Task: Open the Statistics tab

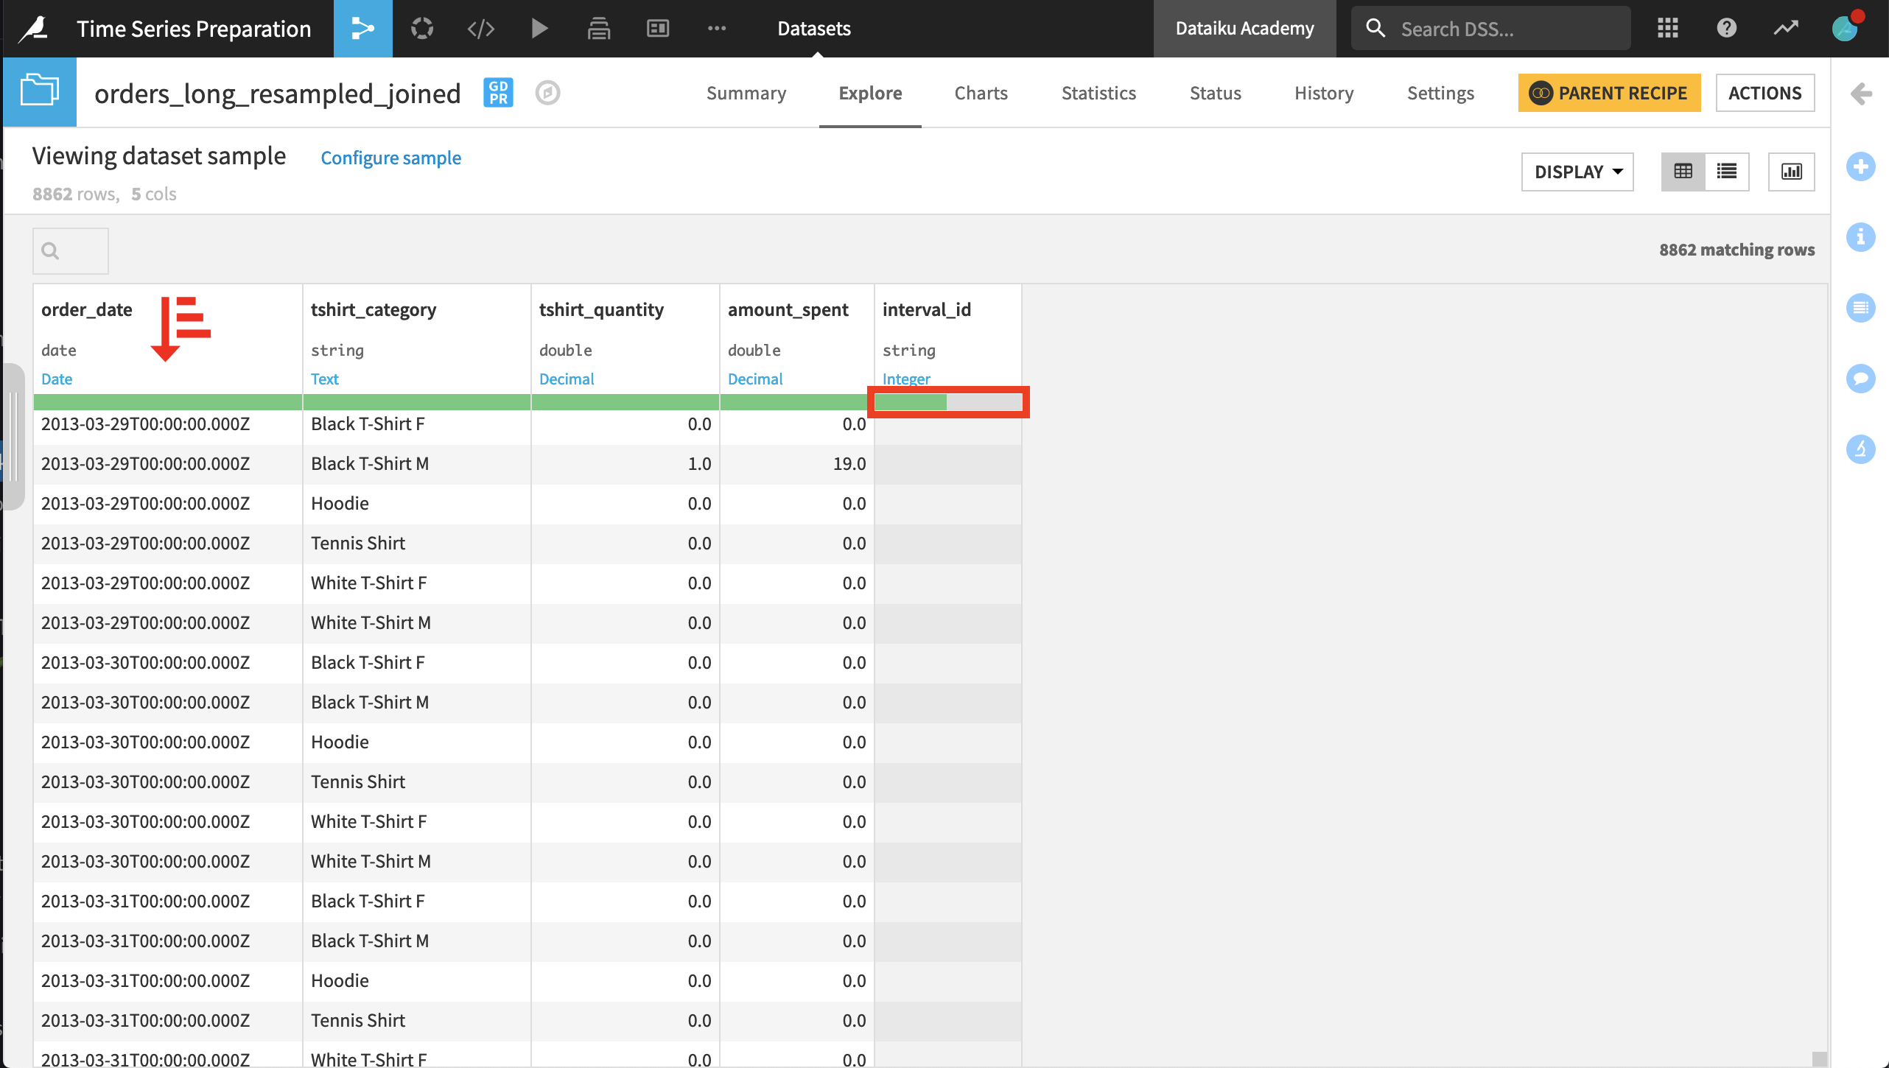Action: coord(1098,94)
